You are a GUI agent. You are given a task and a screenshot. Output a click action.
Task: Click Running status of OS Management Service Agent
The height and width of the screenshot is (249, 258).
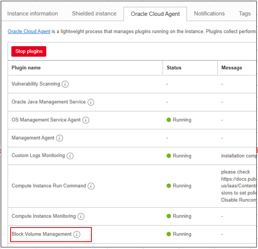(x=179, y=120)
